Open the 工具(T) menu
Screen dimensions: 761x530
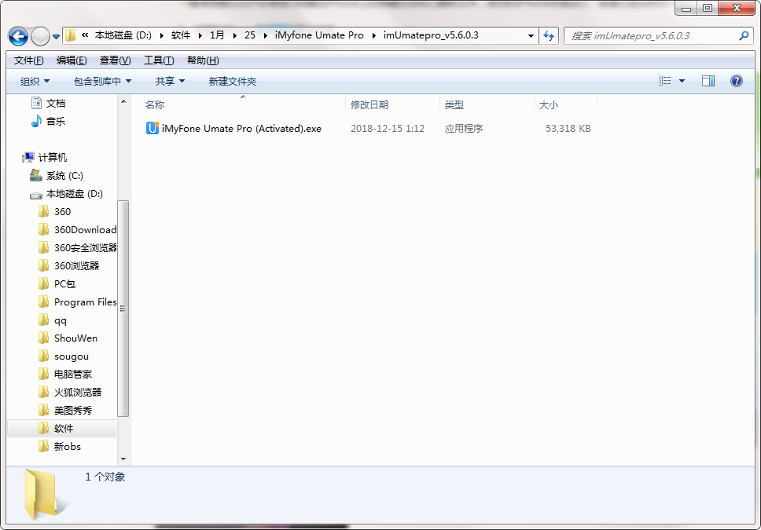coord(159,60)
